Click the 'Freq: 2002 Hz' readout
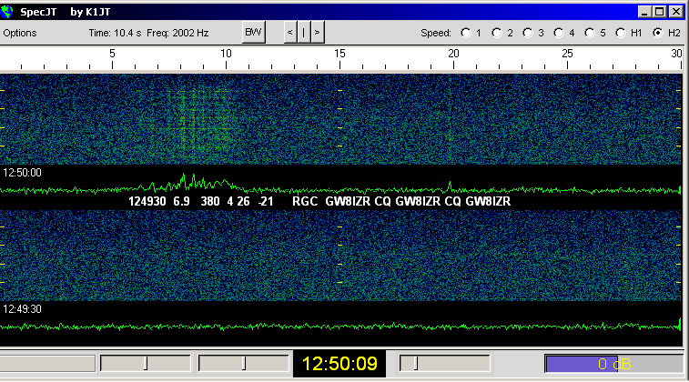Image resolution: width=689 pixels, height=382 pixels. (x=177, y=33)
